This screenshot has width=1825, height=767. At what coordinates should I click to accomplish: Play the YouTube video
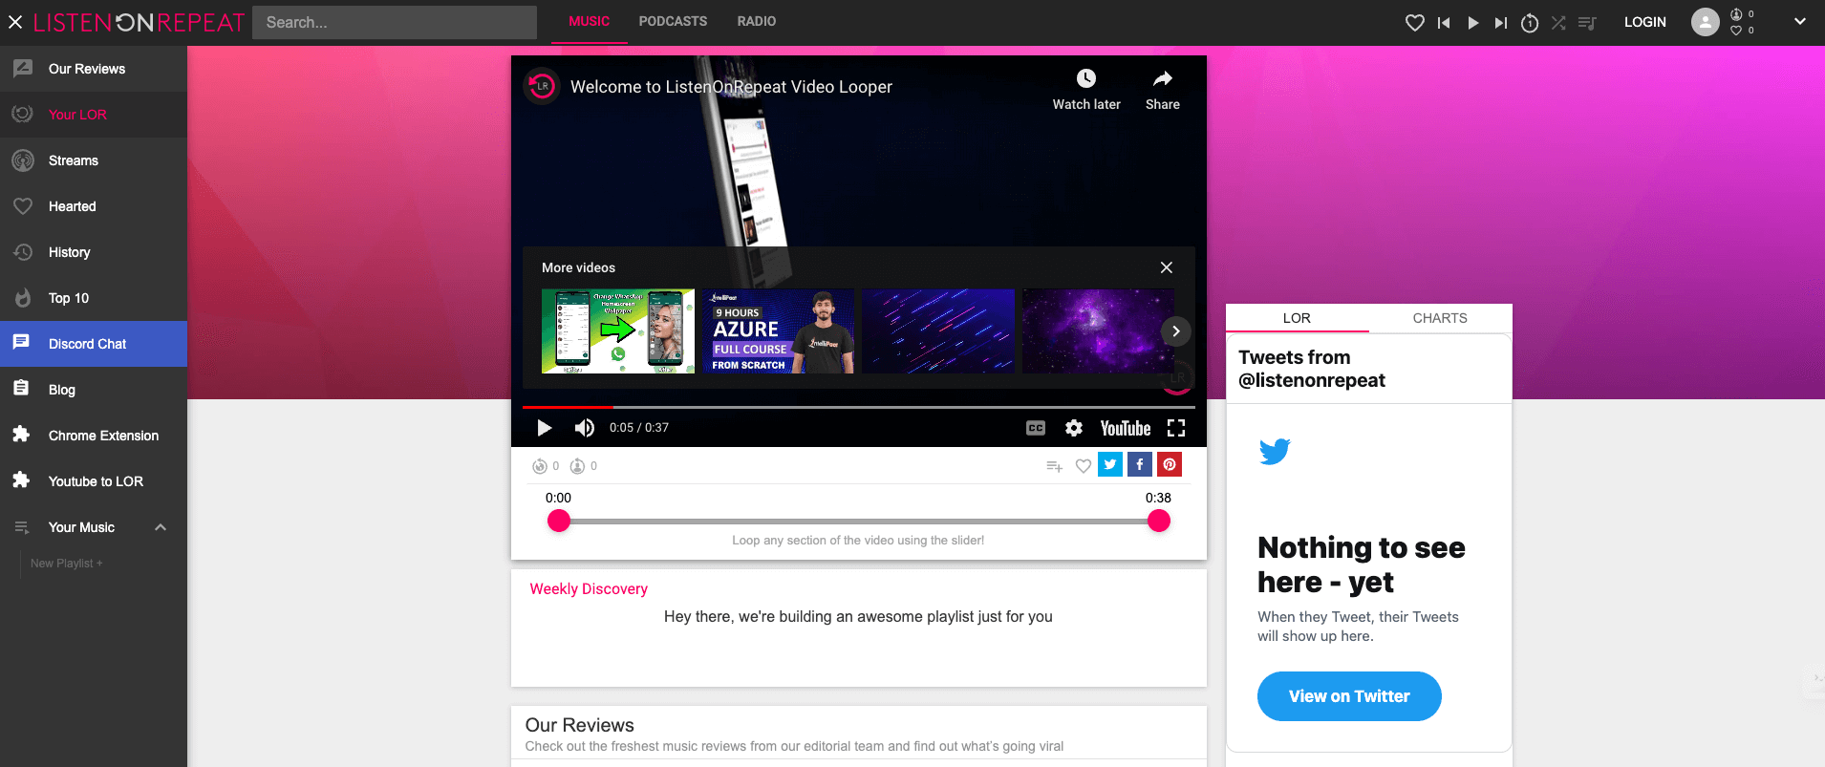545,428
